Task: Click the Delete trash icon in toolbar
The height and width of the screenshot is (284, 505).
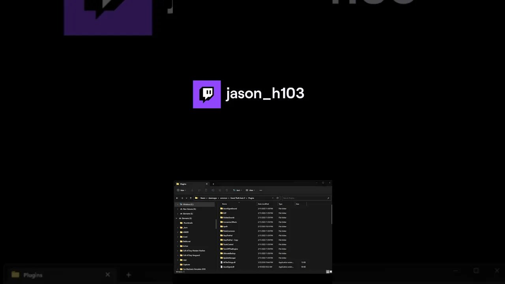Action: pyautogui.click(x=227, y=190)
